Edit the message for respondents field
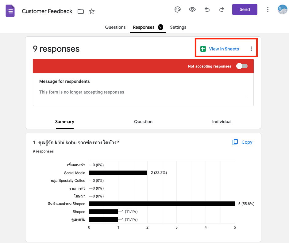The width and height of the screenshot is (289, 243). (x=143, y=92)
